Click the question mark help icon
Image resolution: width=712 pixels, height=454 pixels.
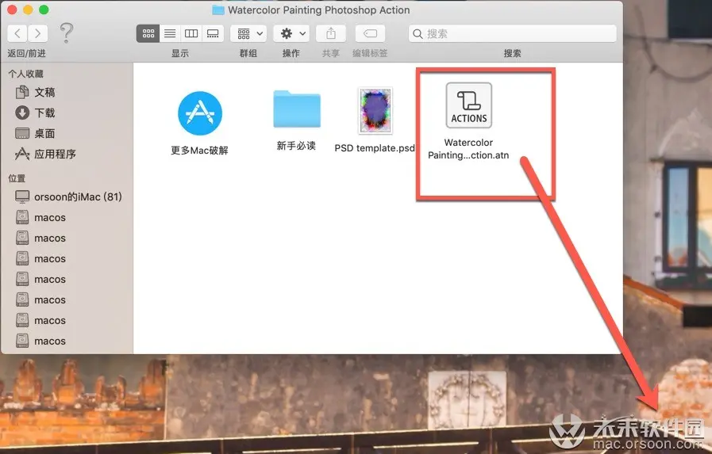click(67, 32)
